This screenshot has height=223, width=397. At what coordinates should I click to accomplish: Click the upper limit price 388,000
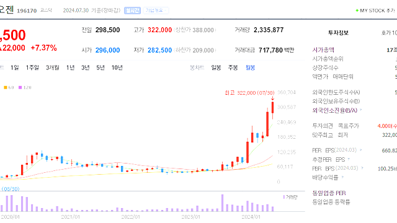tap(203, 30)
